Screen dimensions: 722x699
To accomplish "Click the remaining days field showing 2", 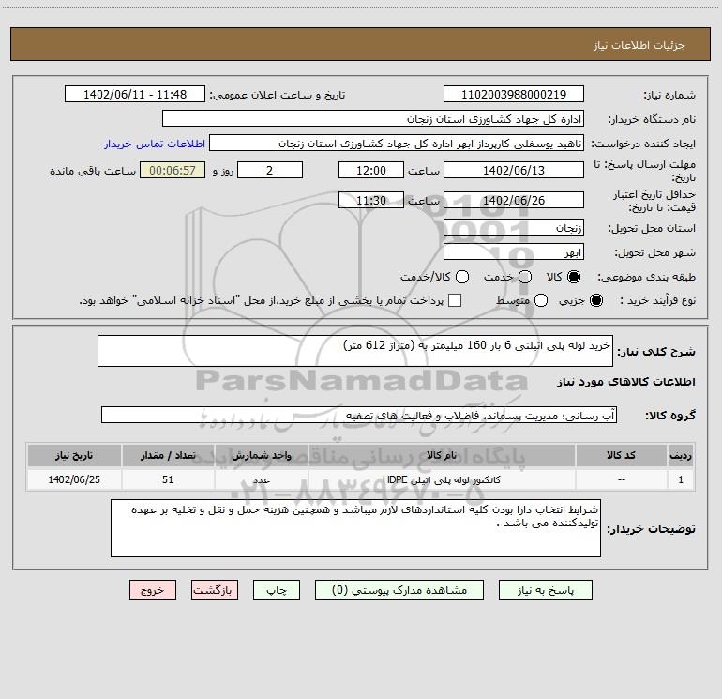I will tap(270, 170).
